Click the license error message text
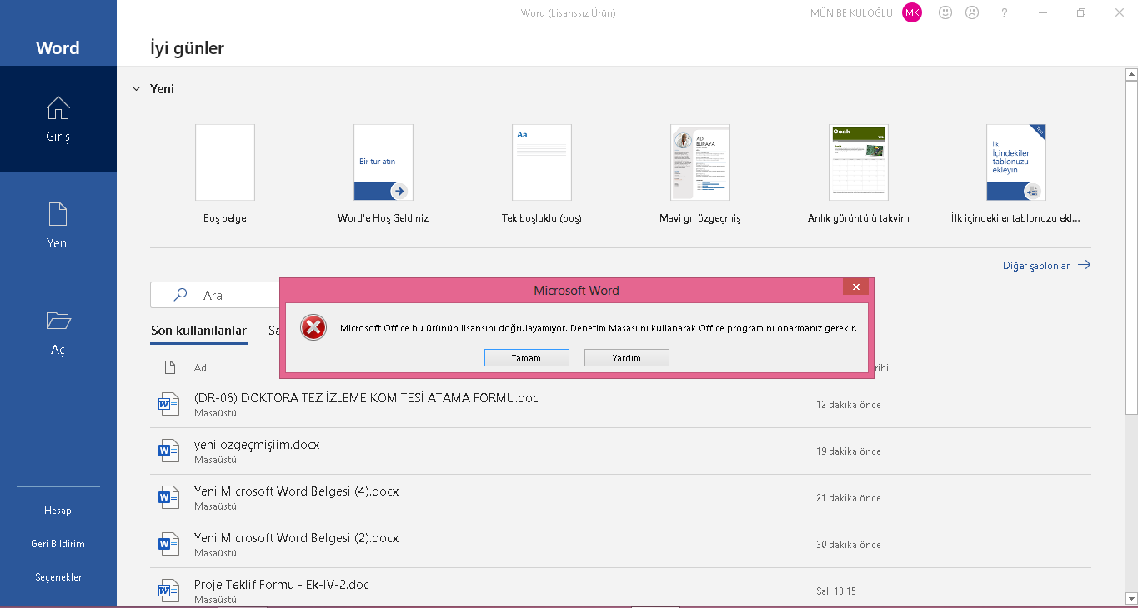1138x608 pixels. pos(599,328)
